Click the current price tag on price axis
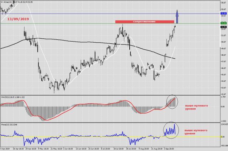The width and height of the screenshot is (228, 151). [224, 27]
